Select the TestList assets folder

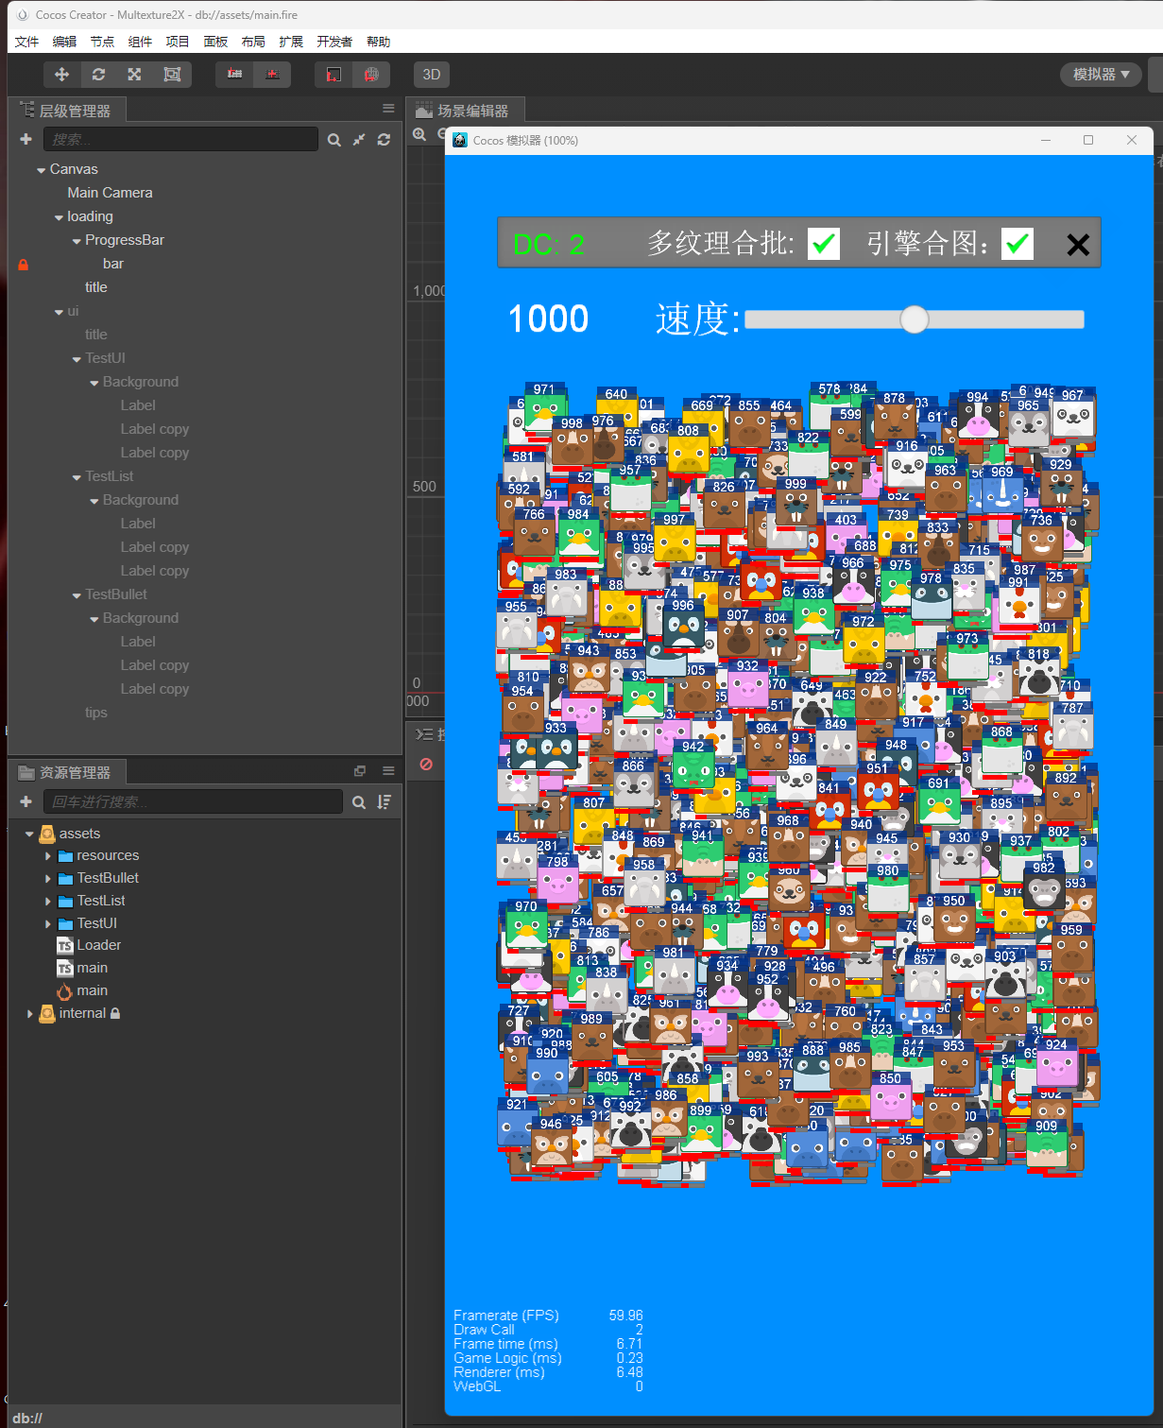(x=101, y=901)
